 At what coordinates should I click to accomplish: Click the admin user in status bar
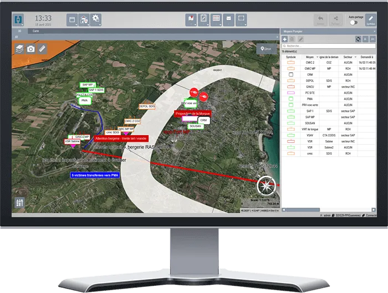tap(325, 215)
